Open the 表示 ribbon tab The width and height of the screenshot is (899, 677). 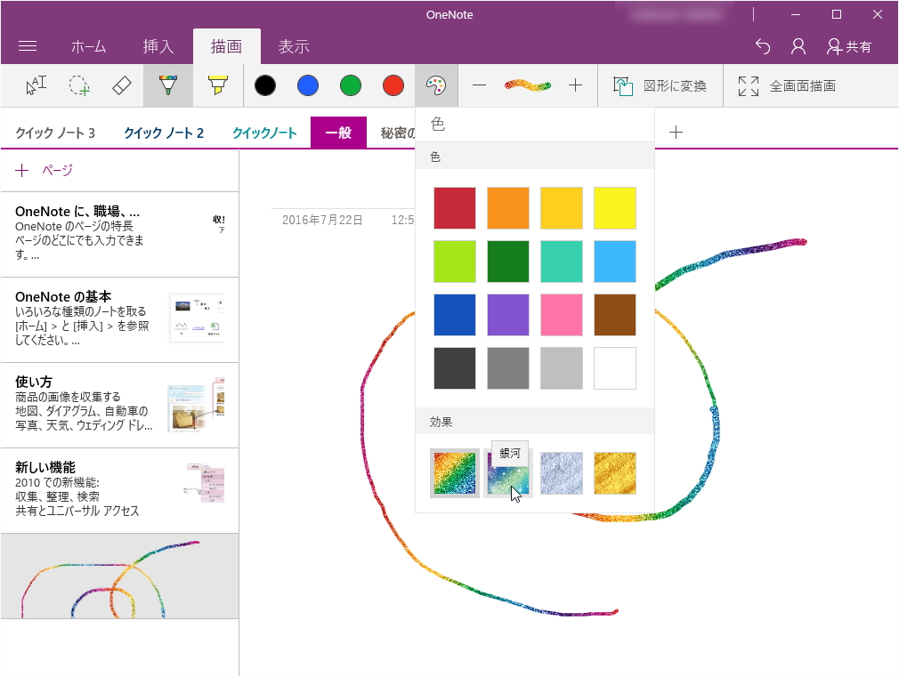(294, 45)
